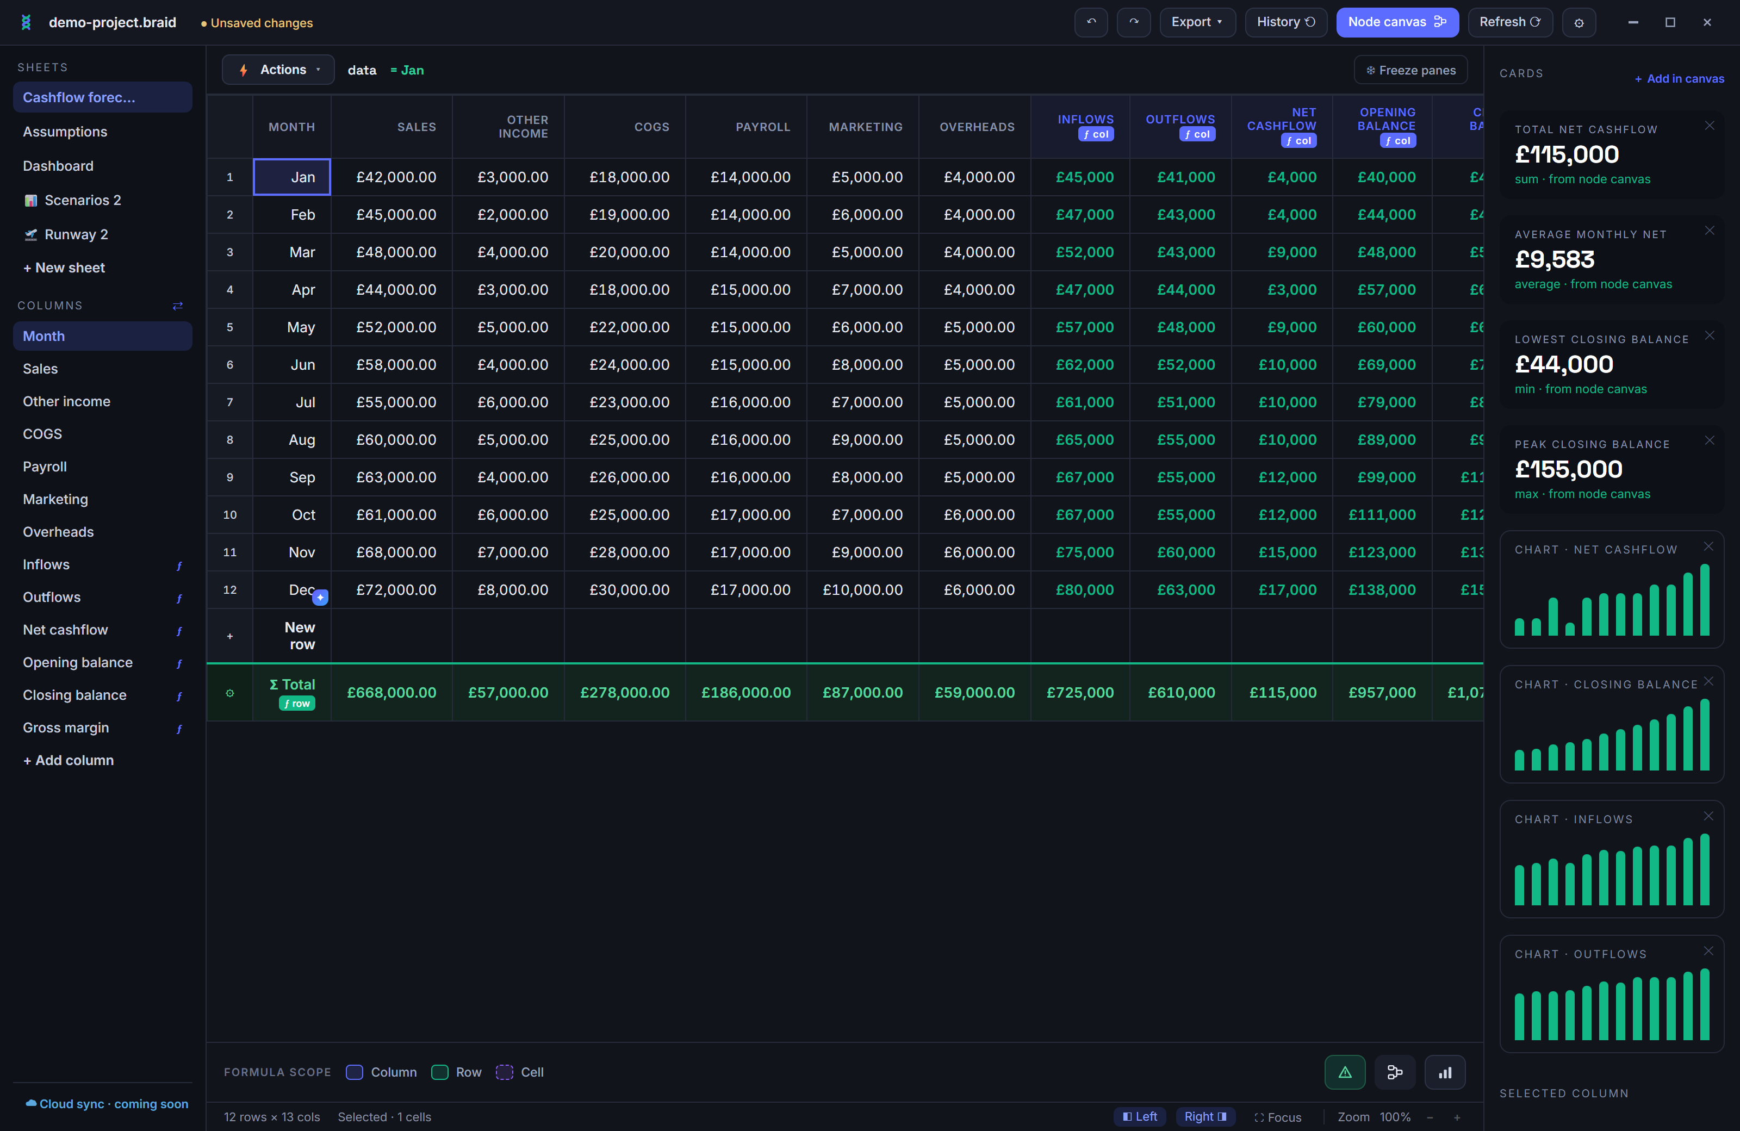This screenshot has width=1740, height=1131.
Task: Click the node graph icon button at bottom
Action: 1395,1072
